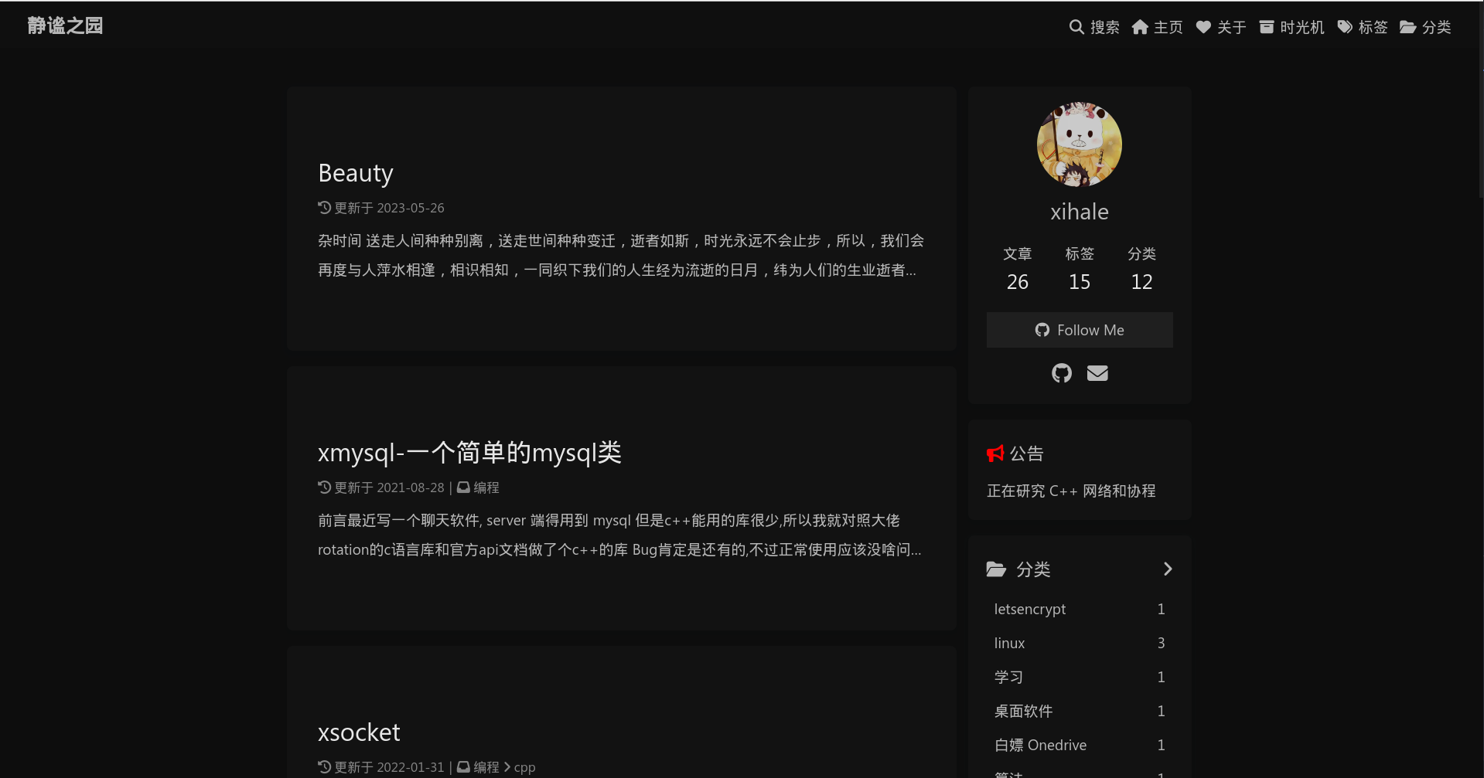Open 标签 from the top menu
Image resolution: width=1484 pixels, height=778 pixels.
[x=1373, y=26]
